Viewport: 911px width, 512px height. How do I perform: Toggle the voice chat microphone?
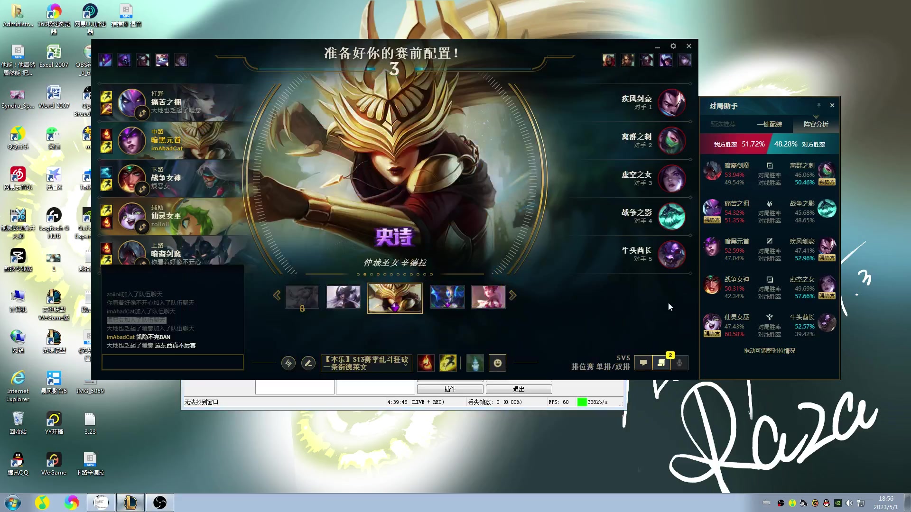tap(679, 363)
